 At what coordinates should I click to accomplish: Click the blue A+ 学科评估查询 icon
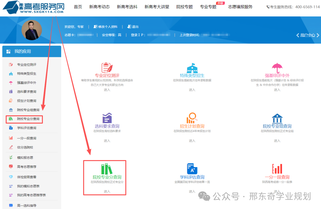coord(192,169)
